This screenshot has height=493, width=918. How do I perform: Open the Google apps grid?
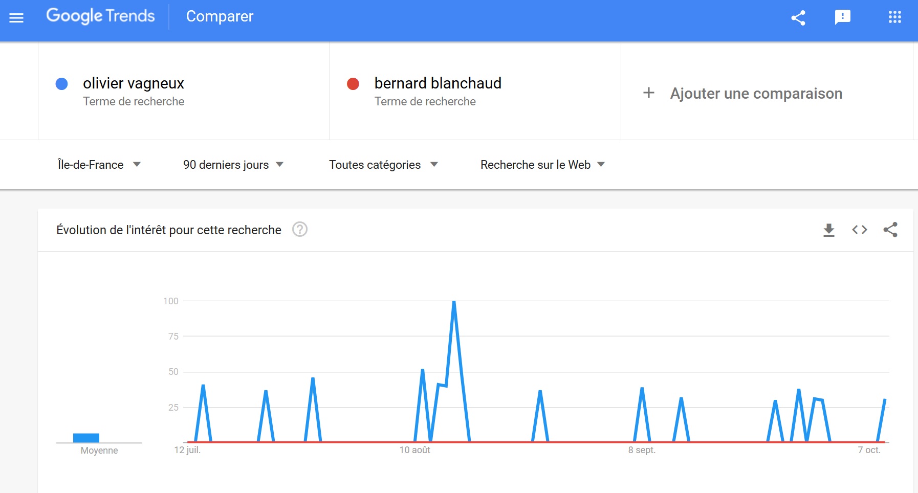[894, 17]
